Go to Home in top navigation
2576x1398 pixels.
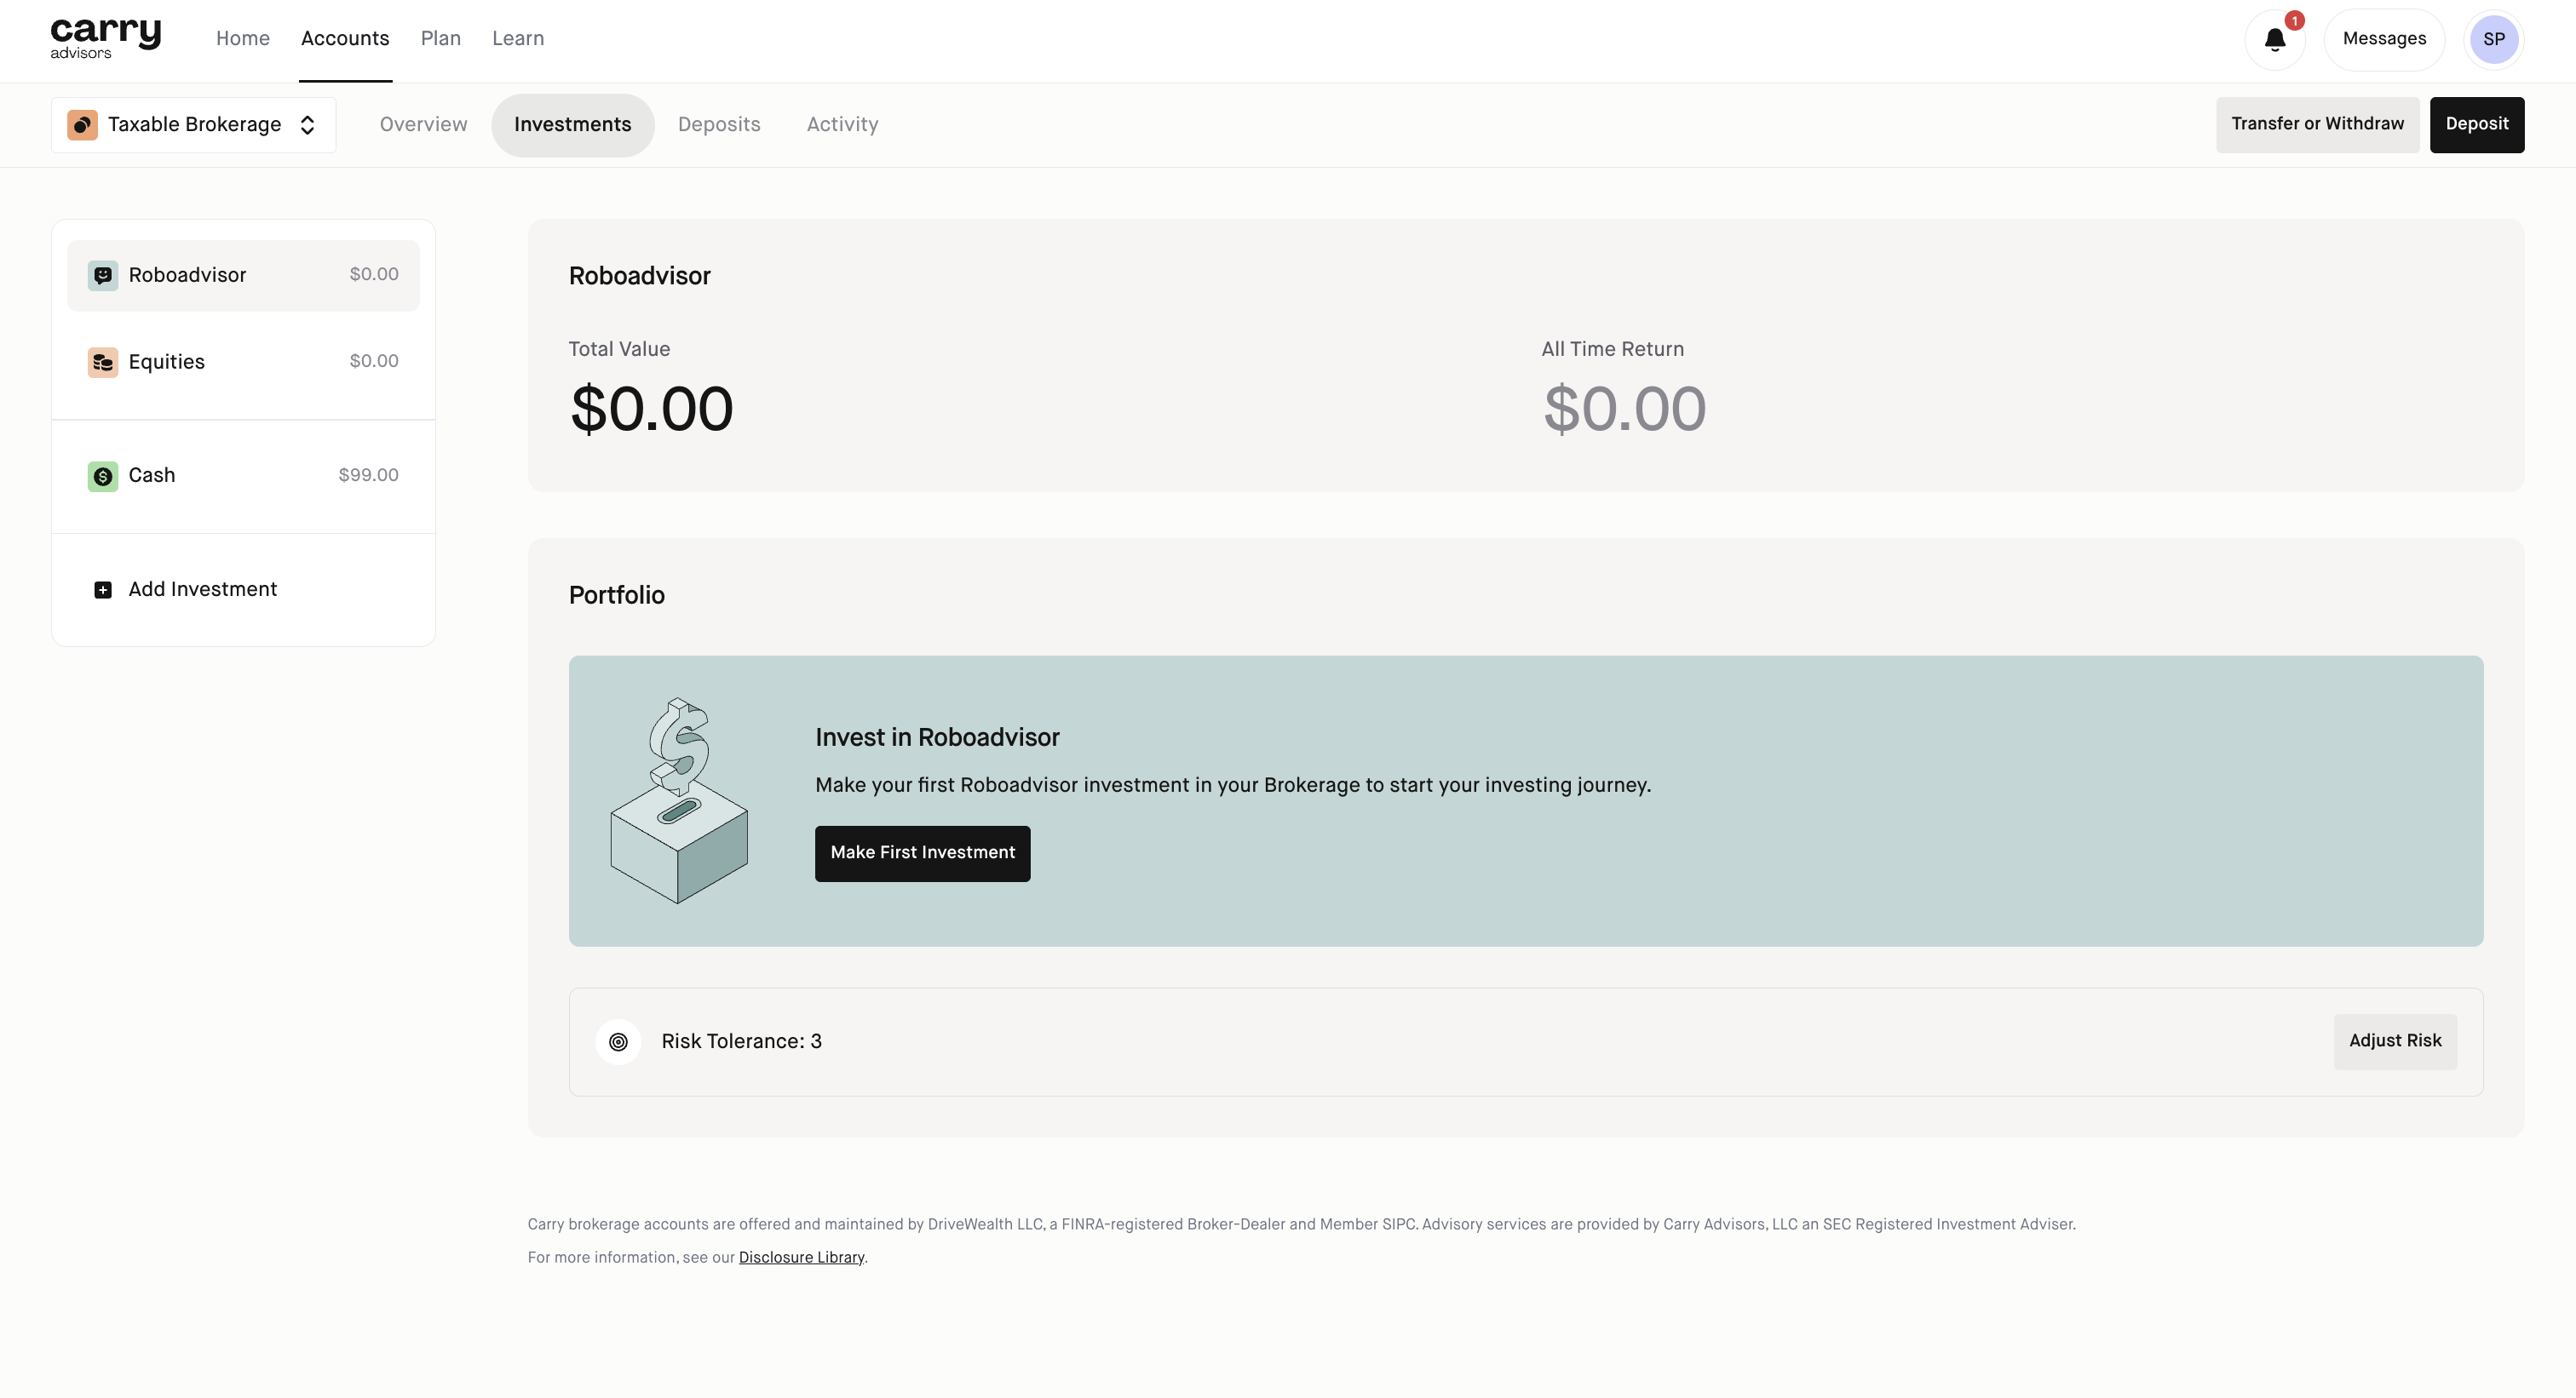point(243,38)
